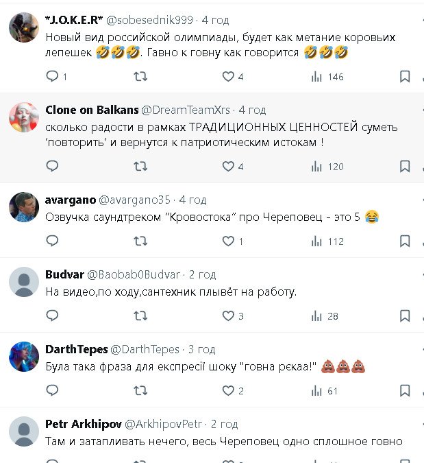424x463 pixels.
Task: Retweet the DarthTepes comment
Action: coord(140,390)
